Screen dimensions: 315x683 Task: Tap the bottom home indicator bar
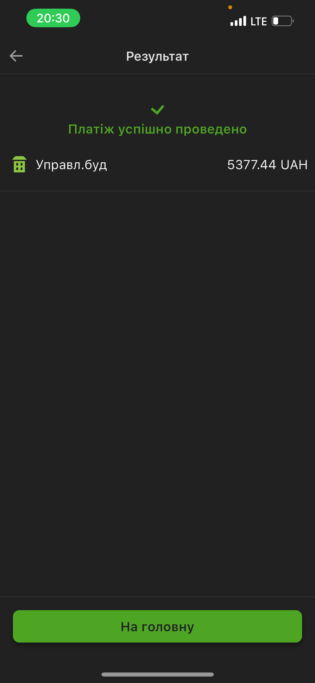point(157,674)
